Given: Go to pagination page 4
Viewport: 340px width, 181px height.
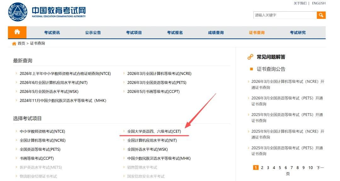Looking at the screenshot, I should point(274,167).
